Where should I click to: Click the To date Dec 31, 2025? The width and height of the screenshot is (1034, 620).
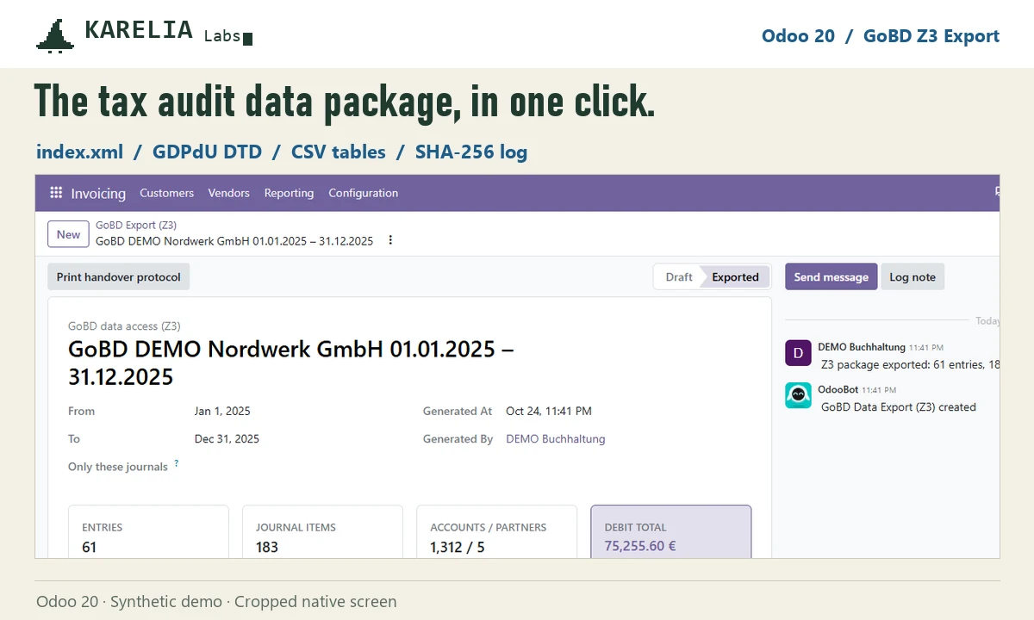click(x=227, y=439)
